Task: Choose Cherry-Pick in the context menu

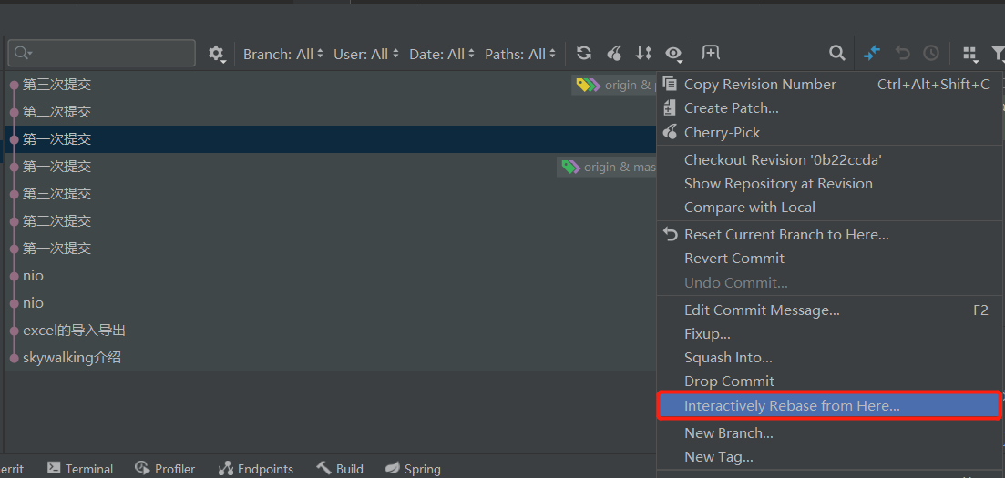Action: pyautogui.click(x=829, y=133)
